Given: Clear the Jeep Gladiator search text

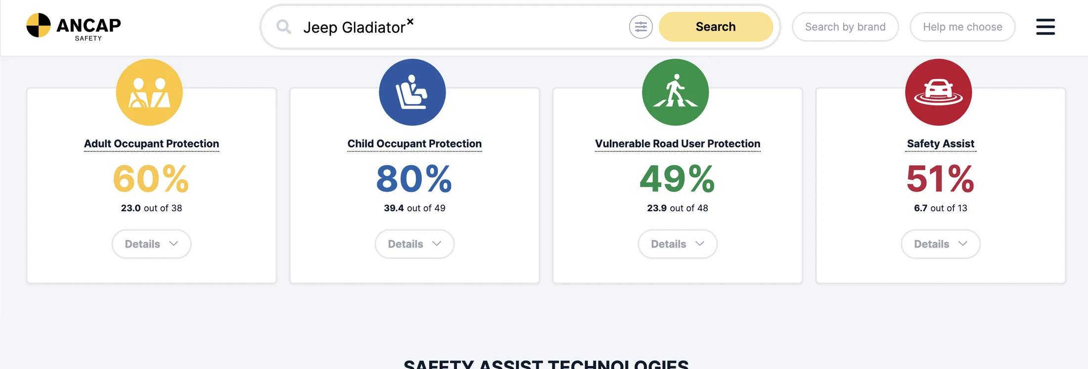Looking at the screenshot, I should [410, 21].
